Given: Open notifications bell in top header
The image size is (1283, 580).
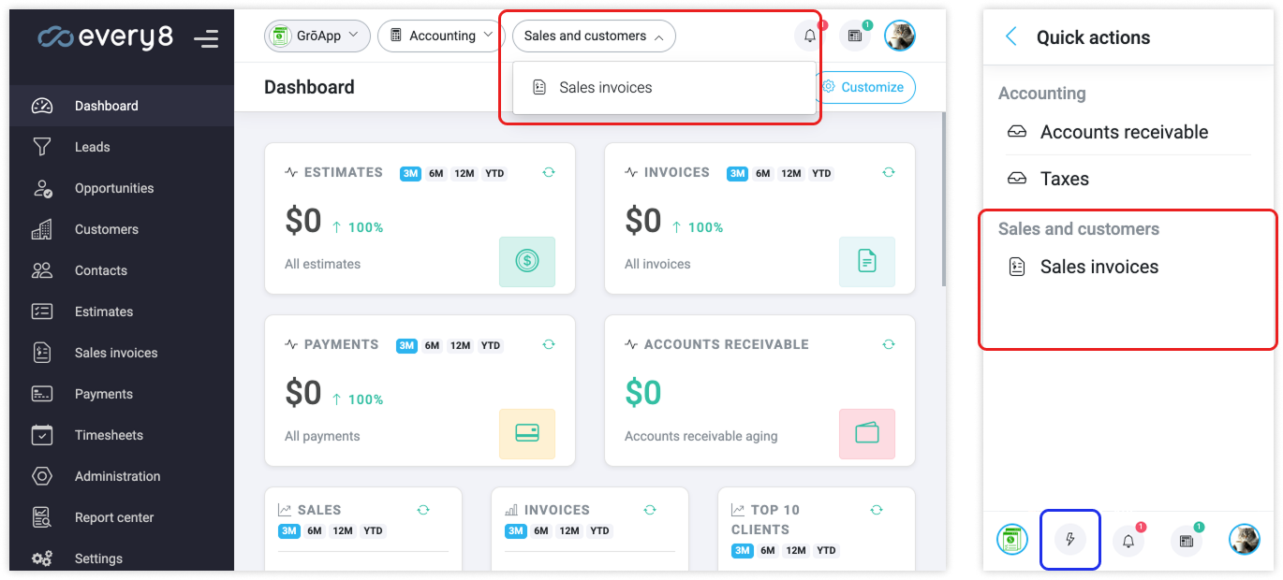Looking at the screenshot, I should (809, 36).
